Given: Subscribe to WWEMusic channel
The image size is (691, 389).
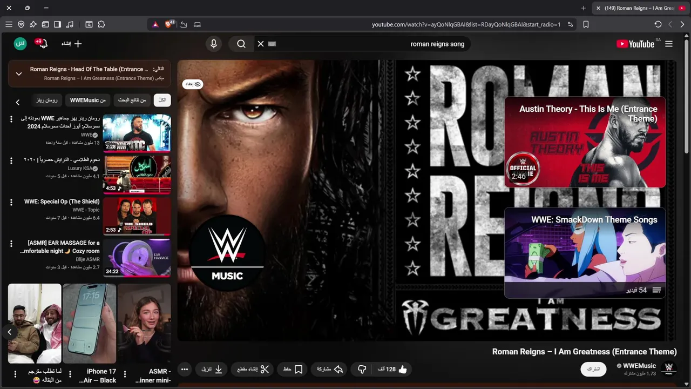Looking at the screenshot, I should point(593,369).
